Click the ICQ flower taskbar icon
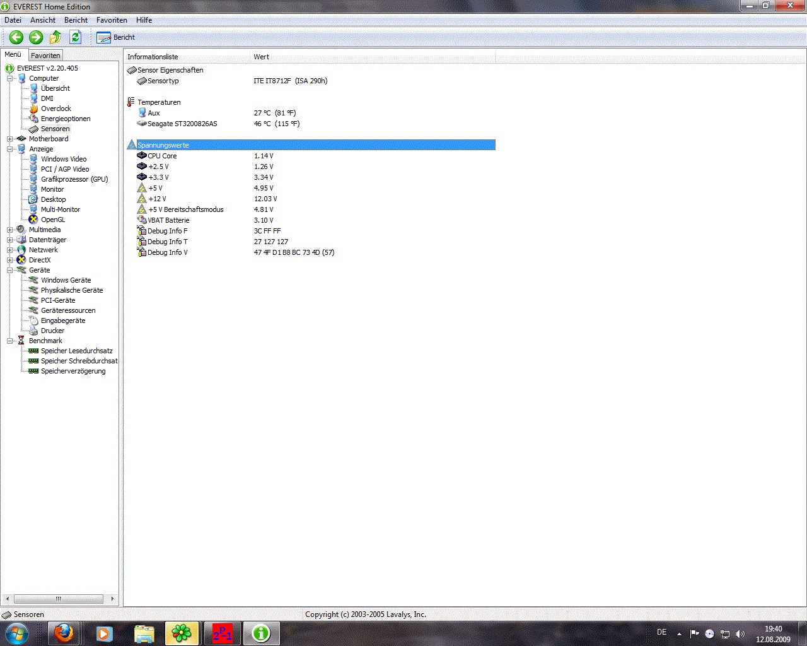Viewport: 807px width, 646px height. pos(182,633)
